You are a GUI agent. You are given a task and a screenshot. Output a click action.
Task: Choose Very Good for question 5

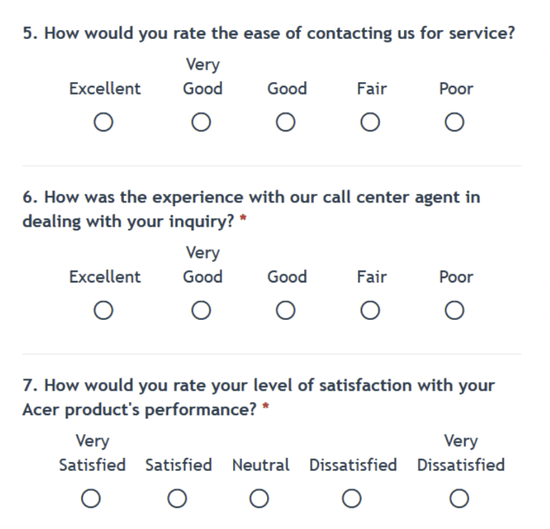tap(201, 122)
